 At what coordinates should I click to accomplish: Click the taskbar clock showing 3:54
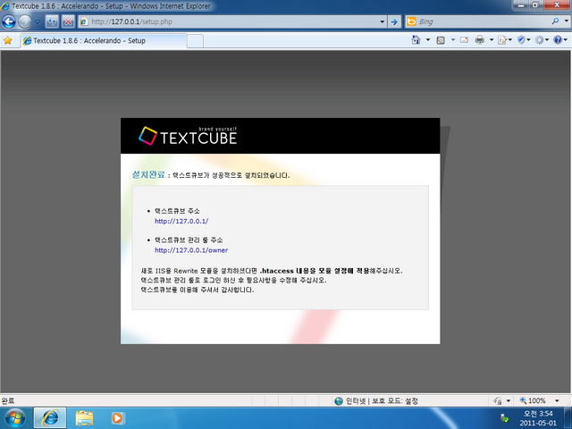click(538, 418)
